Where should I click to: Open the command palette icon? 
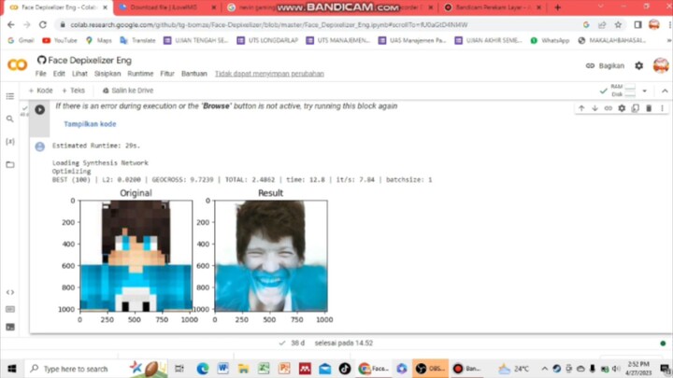10,310
